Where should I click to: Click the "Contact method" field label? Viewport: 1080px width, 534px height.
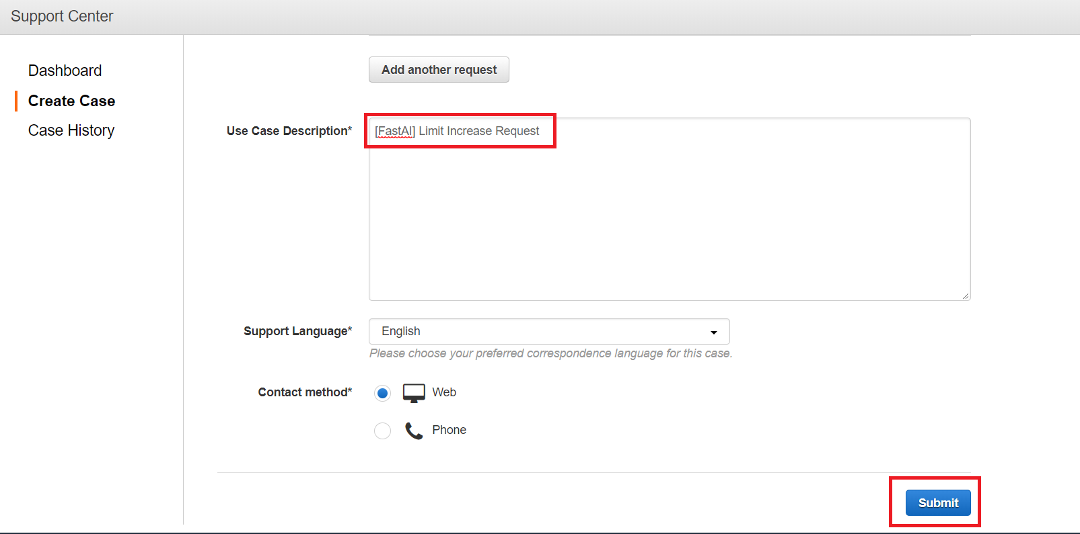[305, 392]
